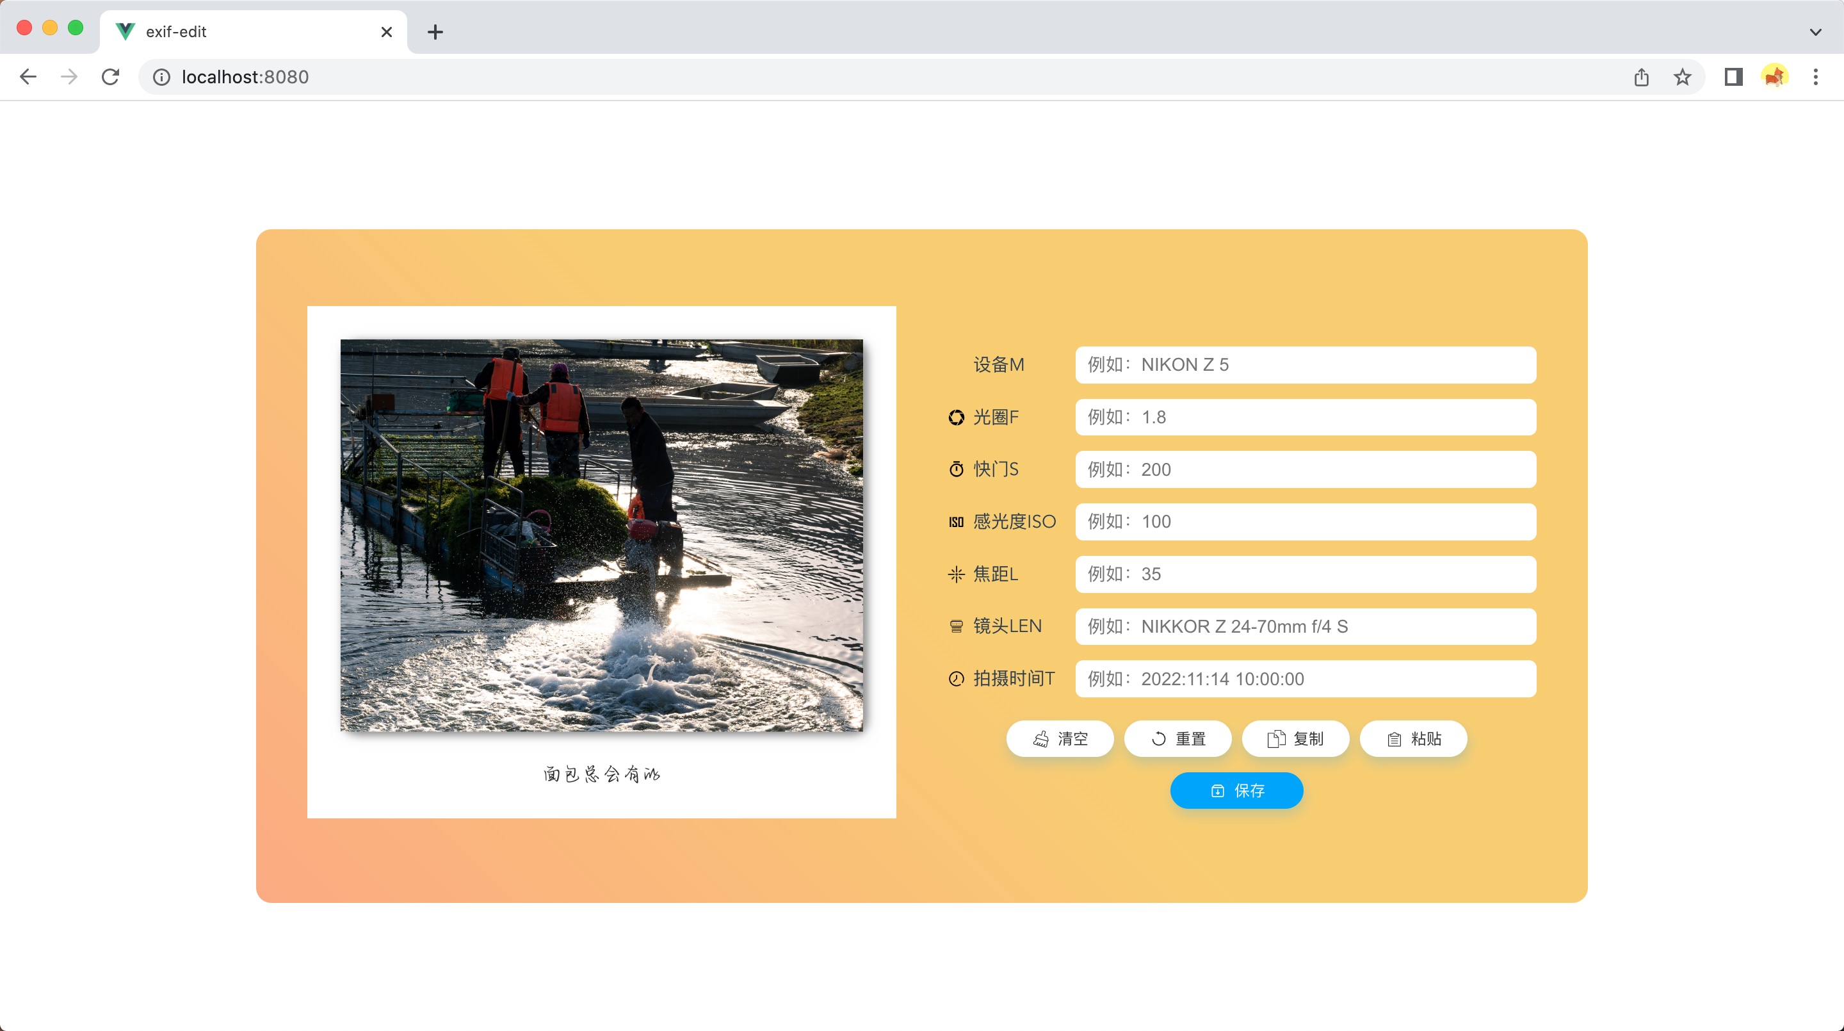Click the boat photo thumbnail
This screenshot has height=1031, width=1844.
click(x=601, y=535)
